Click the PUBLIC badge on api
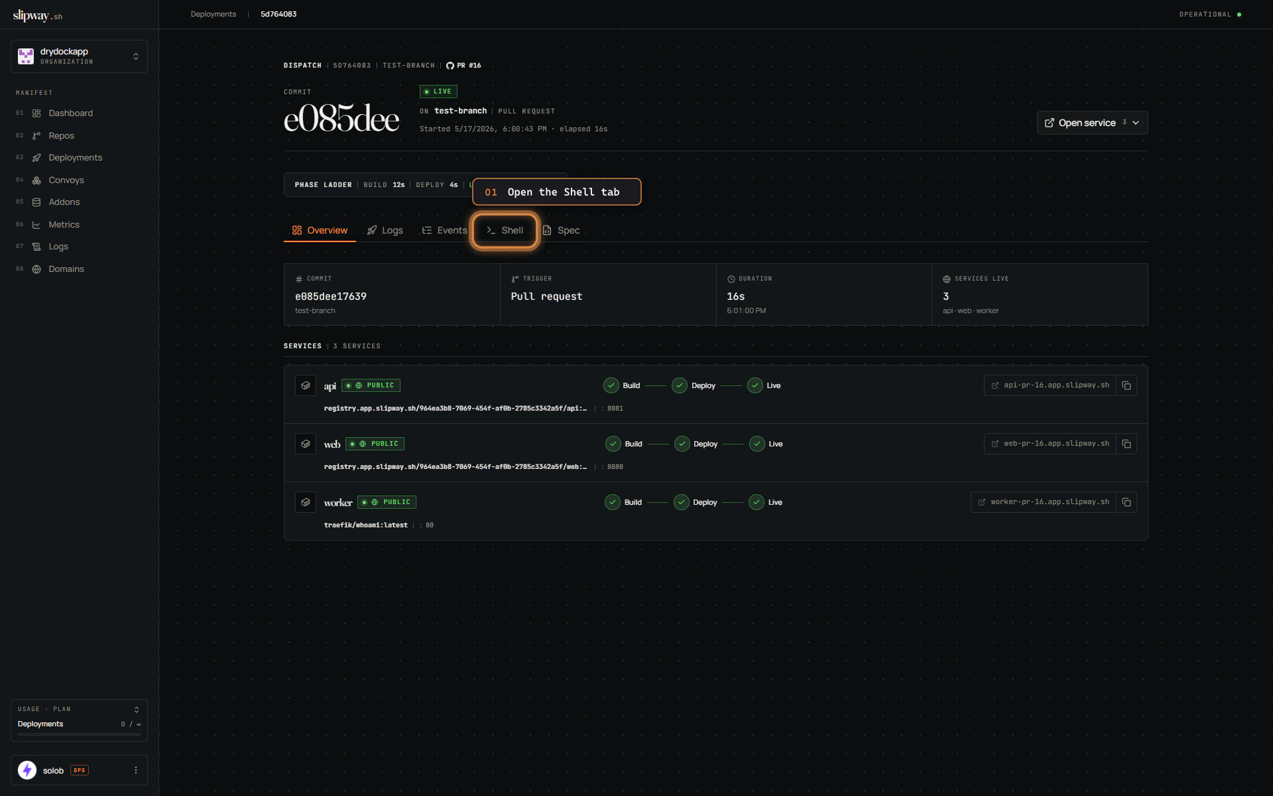Image resolution: width=1273 pixels, height=796 pixels. [x=371, y=385]
